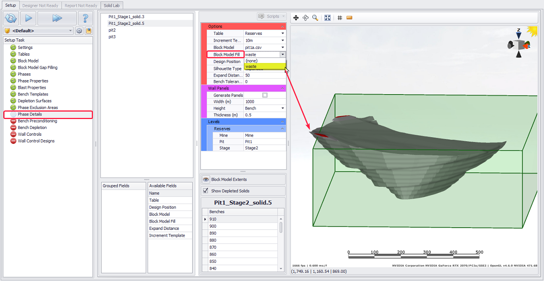Open Phase Details setup task
This screenshot has width=544, height=281.
point(30,114)
